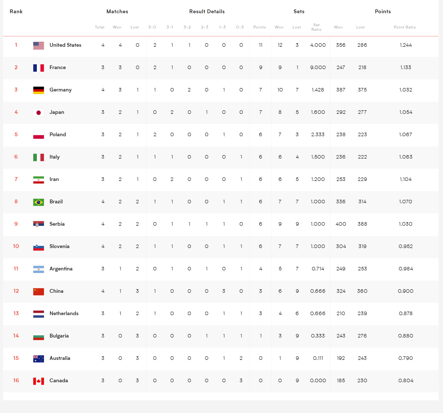The height and width of the screenshot is (413, 443).
Task: Click the Iran flag icon
Action: [x=39, y=180]
